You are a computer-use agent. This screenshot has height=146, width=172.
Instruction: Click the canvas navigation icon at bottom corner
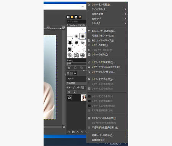coord(64,127)
